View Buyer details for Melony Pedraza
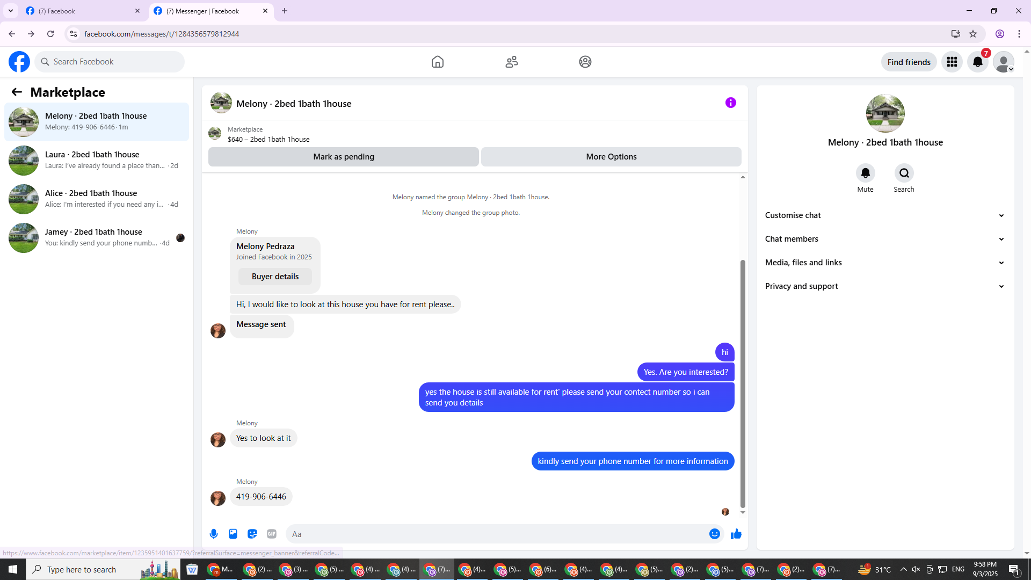The height and width of the screenshot is (580, 1031). pos(275,277)
